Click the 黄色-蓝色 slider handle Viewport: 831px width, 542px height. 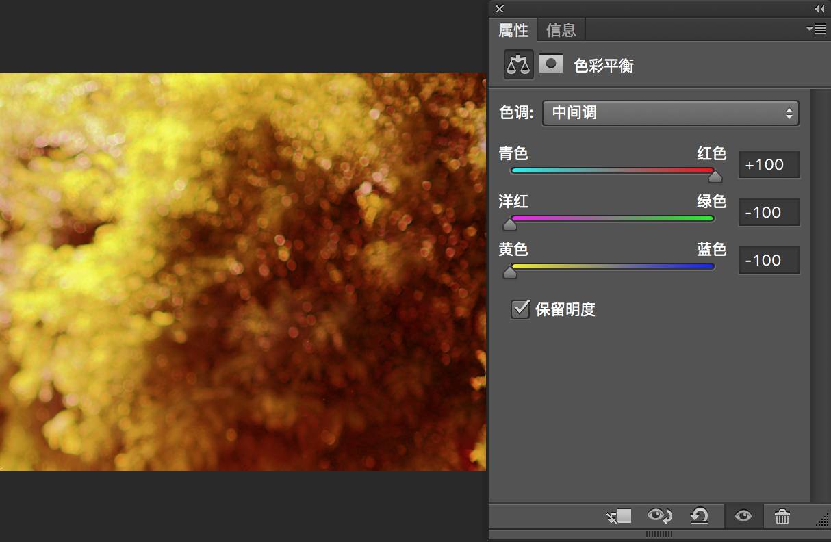tap(510, 273)
